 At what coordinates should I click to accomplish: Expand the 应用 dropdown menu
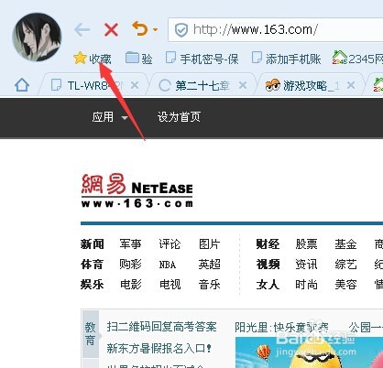pyautogui.click(x=110, y=117)
